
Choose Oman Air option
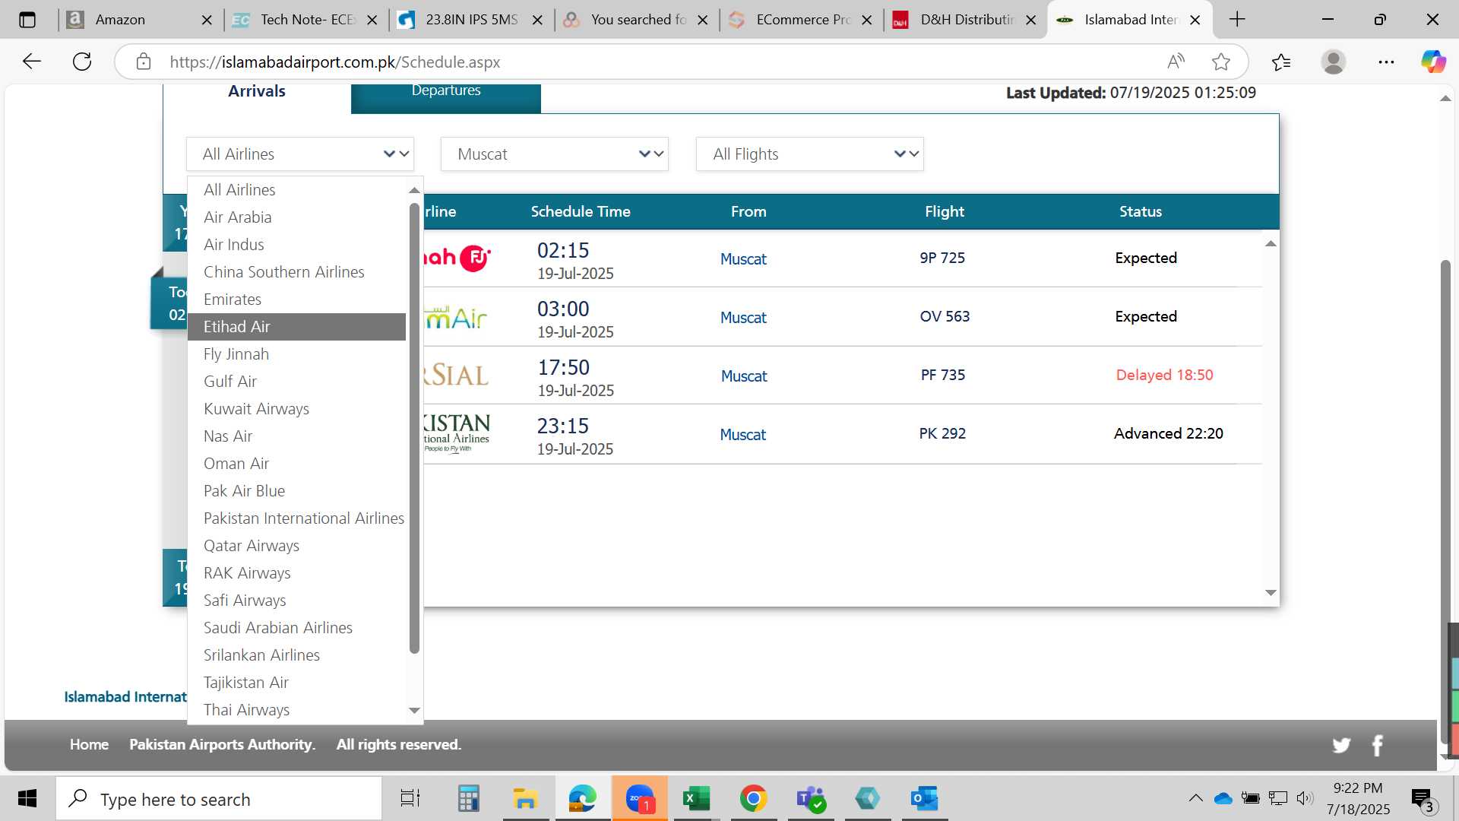click(x=296, y=464)
